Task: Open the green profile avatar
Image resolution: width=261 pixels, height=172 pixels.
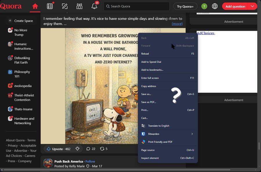Action: tap(204, 6)
